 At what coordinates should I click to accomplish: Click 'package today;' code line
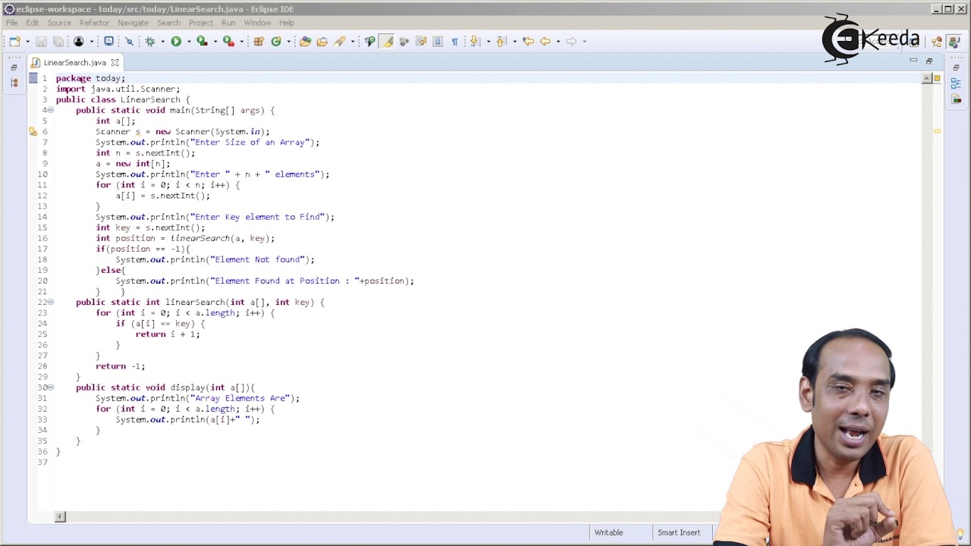pos(90,78)
